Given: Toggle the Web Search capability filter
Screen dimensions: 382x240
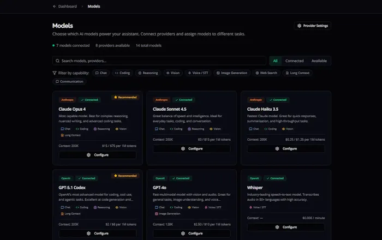Looking at the screenshot, I should pyautogui.click(x=266, y=73).
